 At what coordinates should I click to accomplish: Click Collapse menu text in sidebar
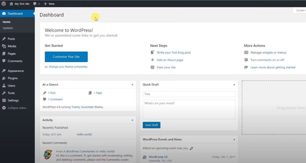coord(17,108)
